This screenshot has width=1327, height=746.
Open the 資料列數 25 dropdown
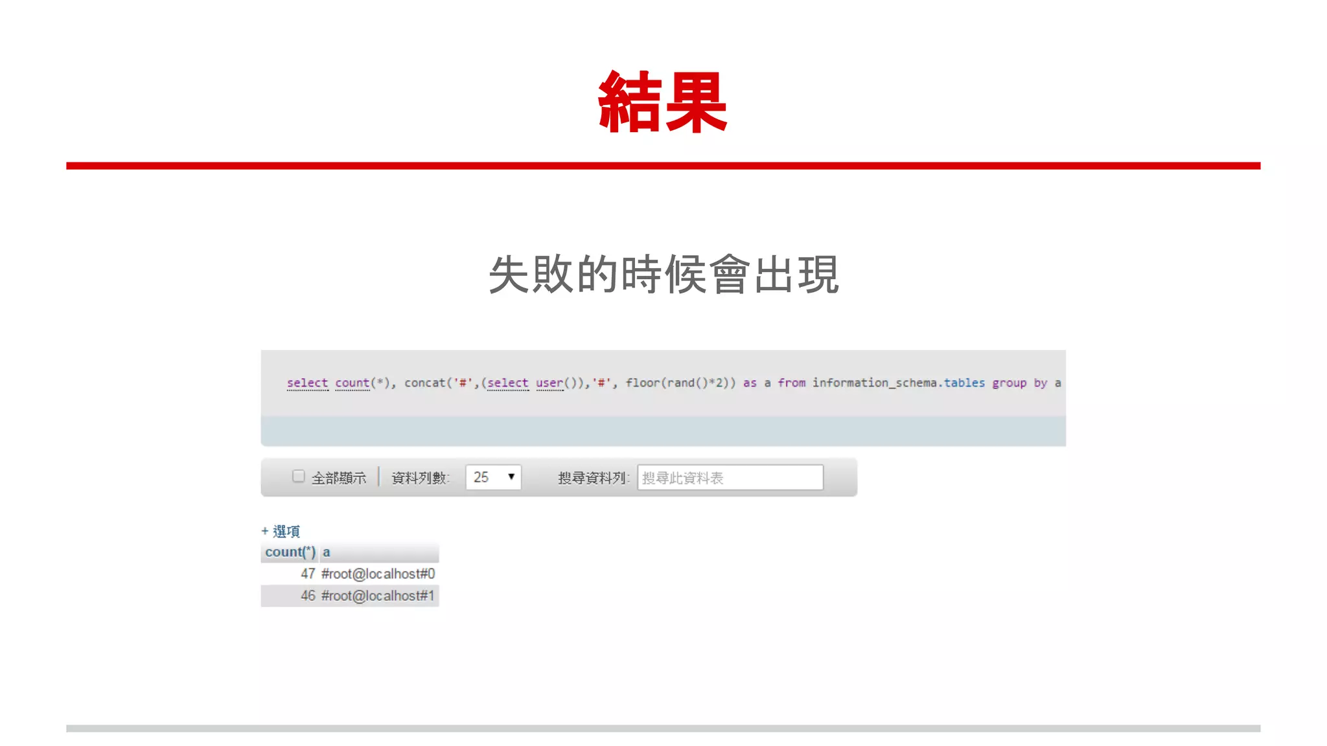click(x=493, y=477)
